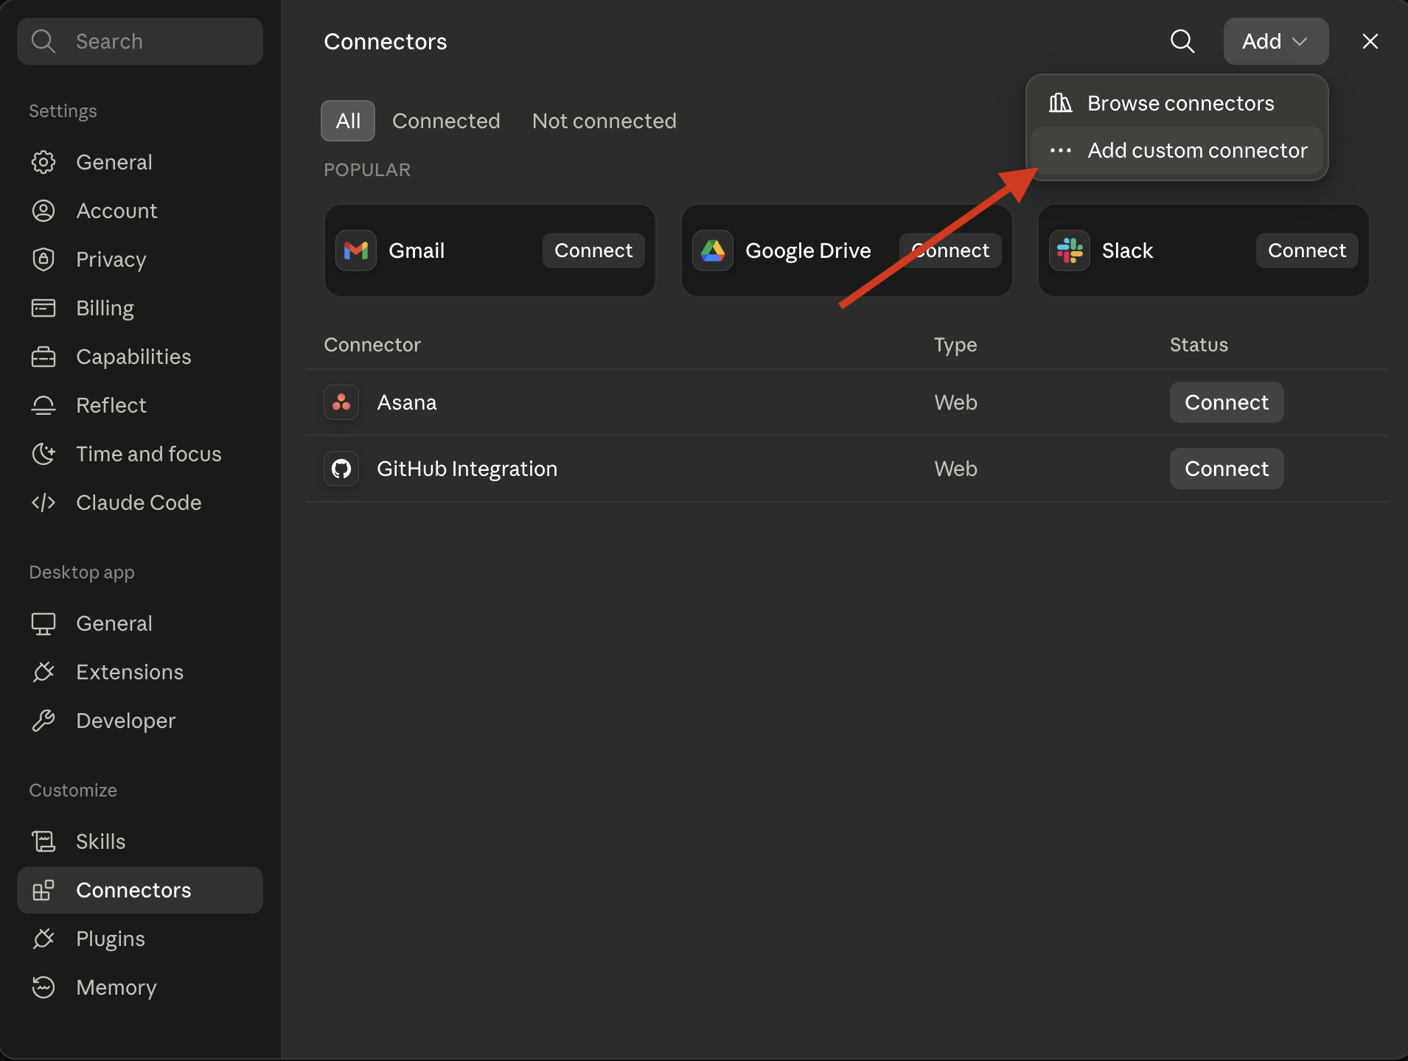The width and height of the screenshot is (1408, 1061).
Task: Switch to the Not connected tab
Action: coord(604,121)
